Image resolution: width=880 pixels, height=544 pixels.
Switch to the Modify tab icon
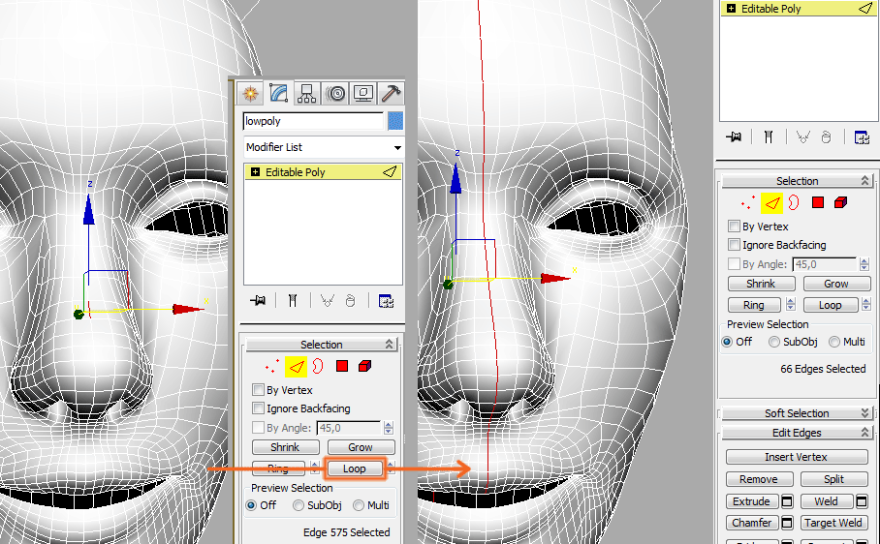(278, 93)
